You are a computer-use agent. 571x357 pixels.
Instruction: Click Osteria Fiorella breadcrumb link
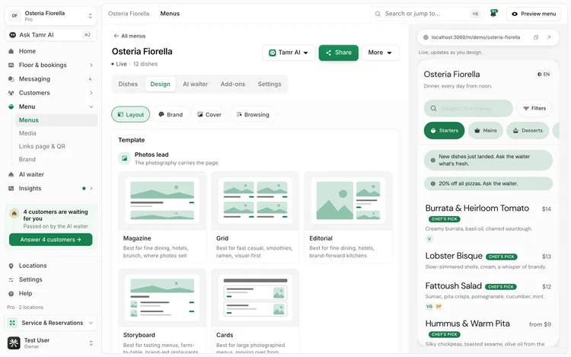[x=129, y=14]
